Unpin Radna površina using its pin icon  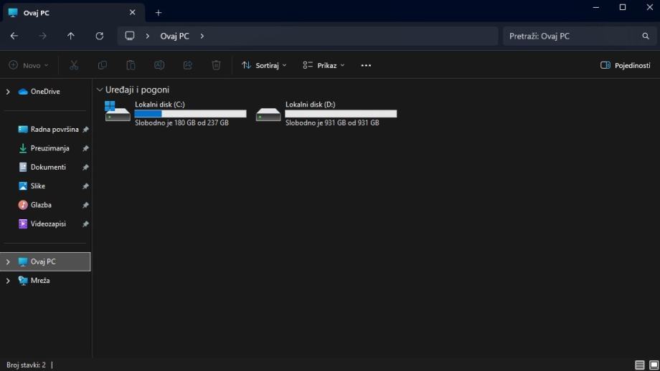(85, 130)
